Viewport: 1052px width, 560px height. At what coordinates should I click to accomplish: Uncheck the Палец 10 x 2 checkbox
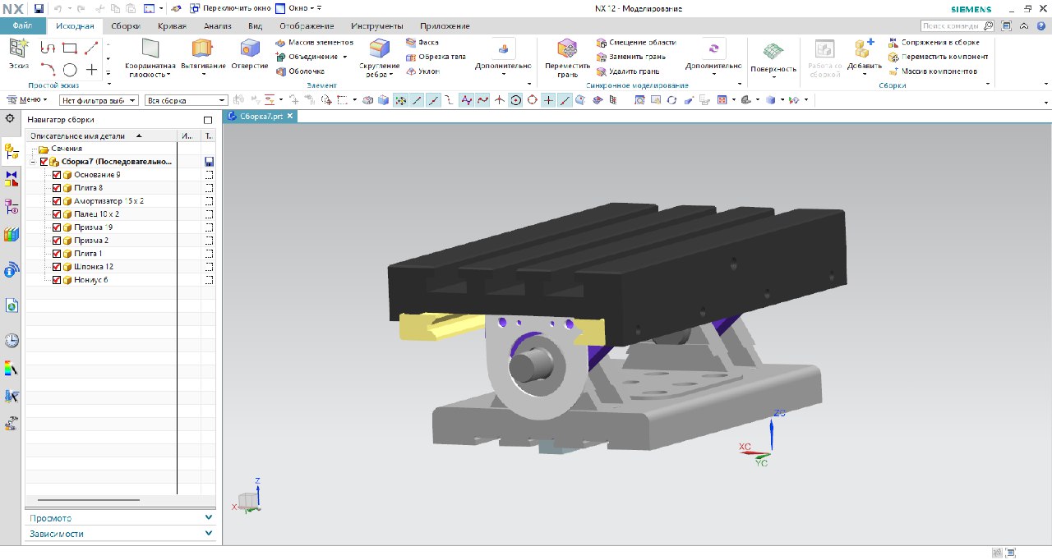click(x=57, y=214)
